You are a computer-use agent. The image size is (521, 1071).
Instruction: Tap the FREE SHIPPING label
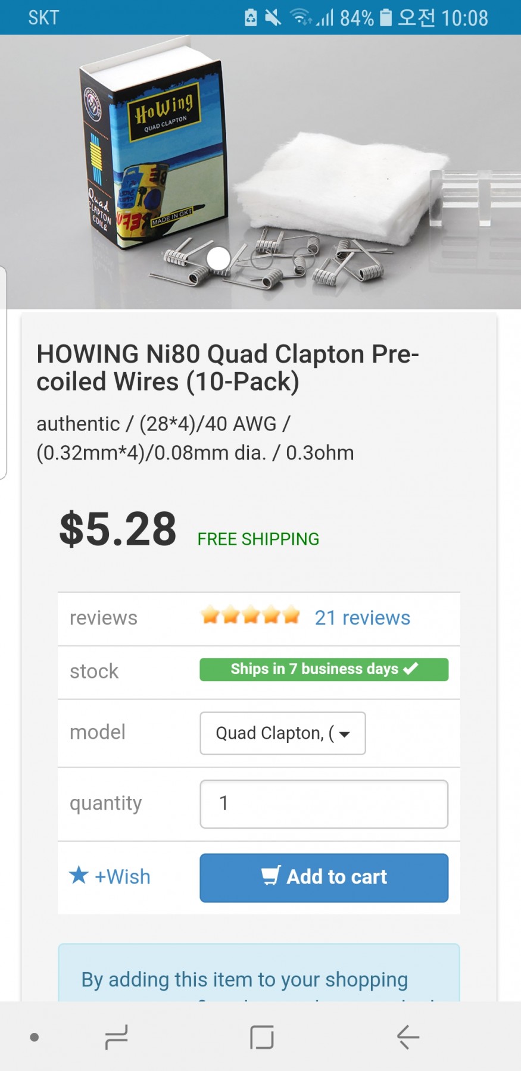click(258, 539)
